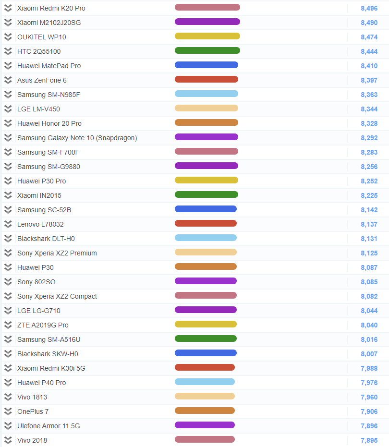389x447 pixels.
Task: Expand the Samsung SM-F700F row chevron
Action: click(8, 152)
